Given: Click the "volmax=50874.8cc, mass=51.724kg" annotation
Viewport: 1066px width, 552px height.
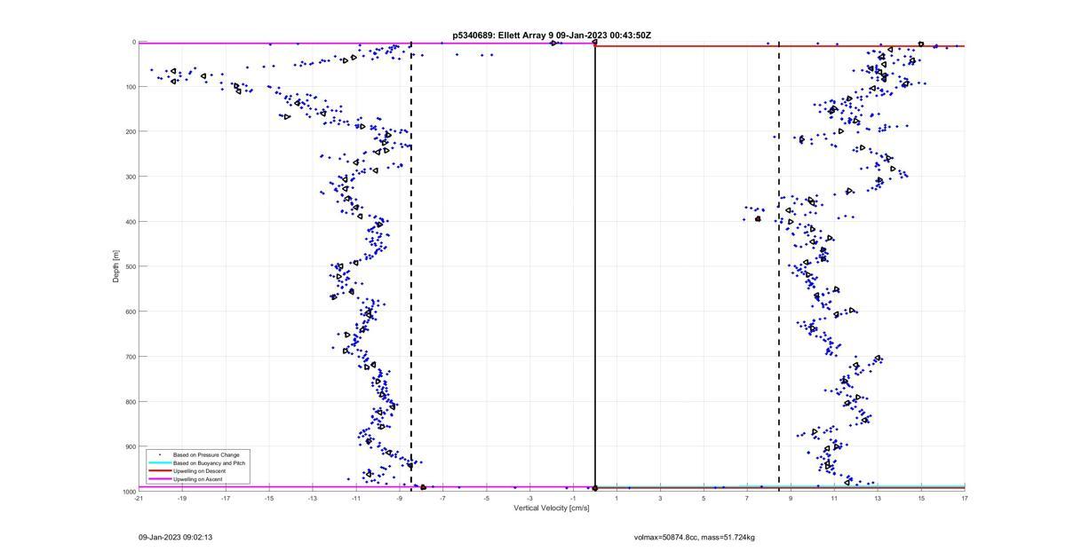Looking at the screenshot, I should 695,537.
